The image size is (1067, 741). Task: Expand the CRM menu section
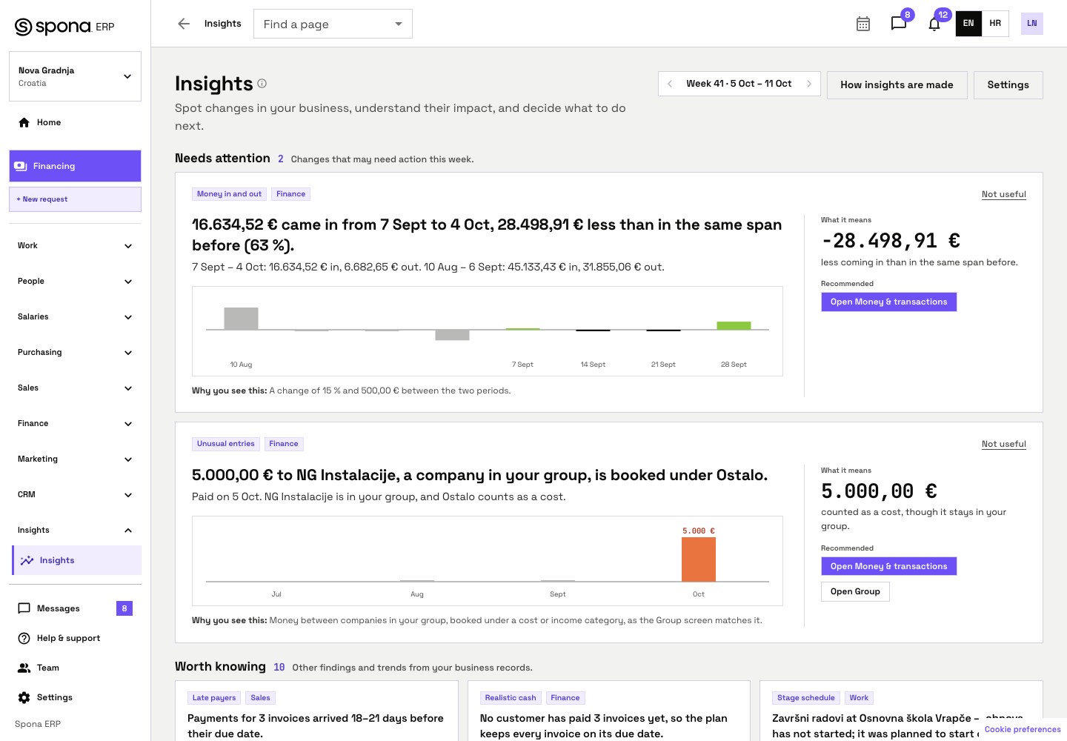coord(75,494)
